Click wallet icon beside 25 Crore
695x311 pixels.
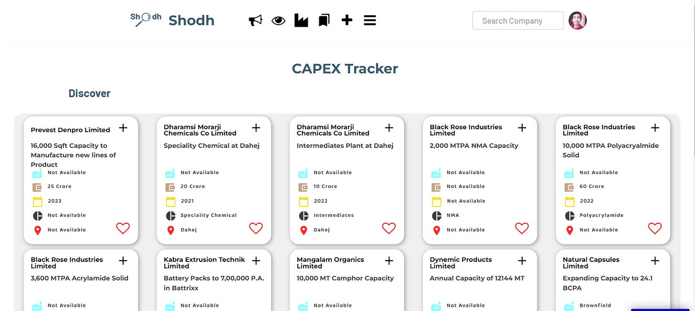coord(38,187)
